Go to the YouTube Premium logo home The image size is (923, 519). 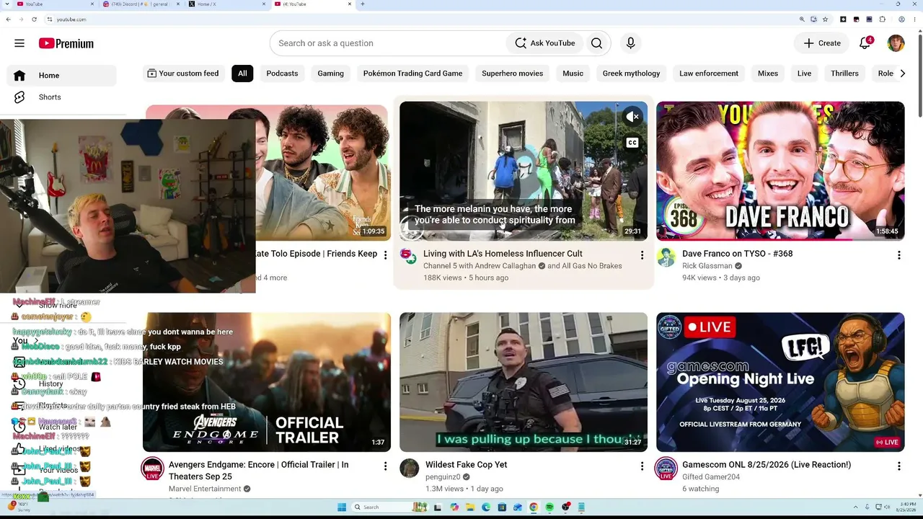(x=66, y=43)
